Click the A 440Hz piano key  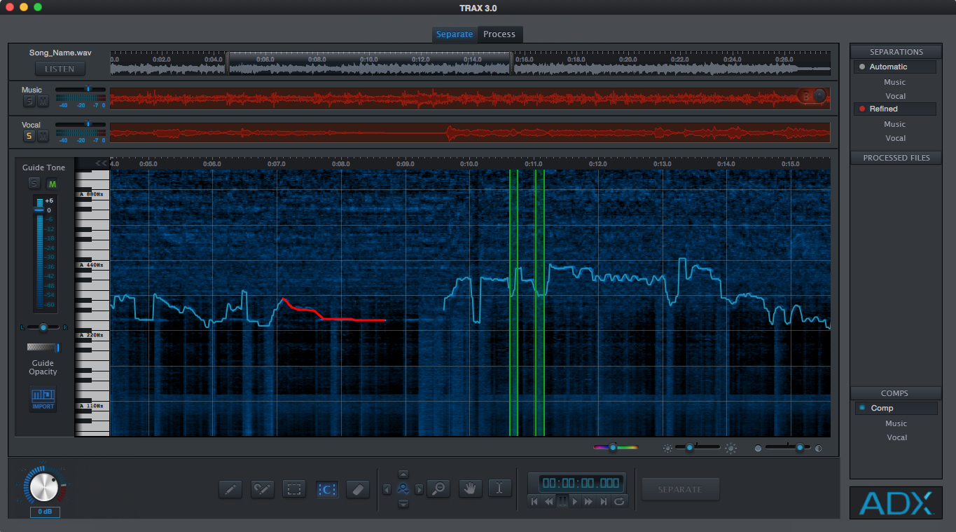coord(92,265)
